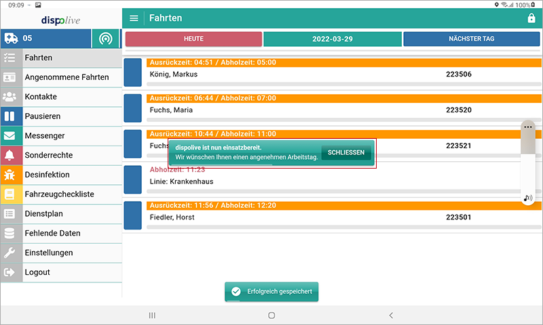This screenshot has height=325, width=543.
Task: Open Messenger via the envelope icon
Action: (x=10, y=136)
